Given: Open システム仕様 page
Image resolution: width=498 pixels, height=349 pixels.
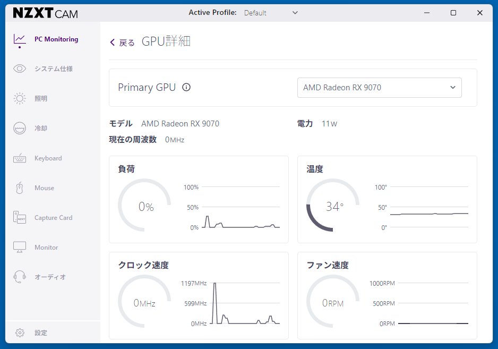Looking at the screenshot, I should (x=54, y=69).
